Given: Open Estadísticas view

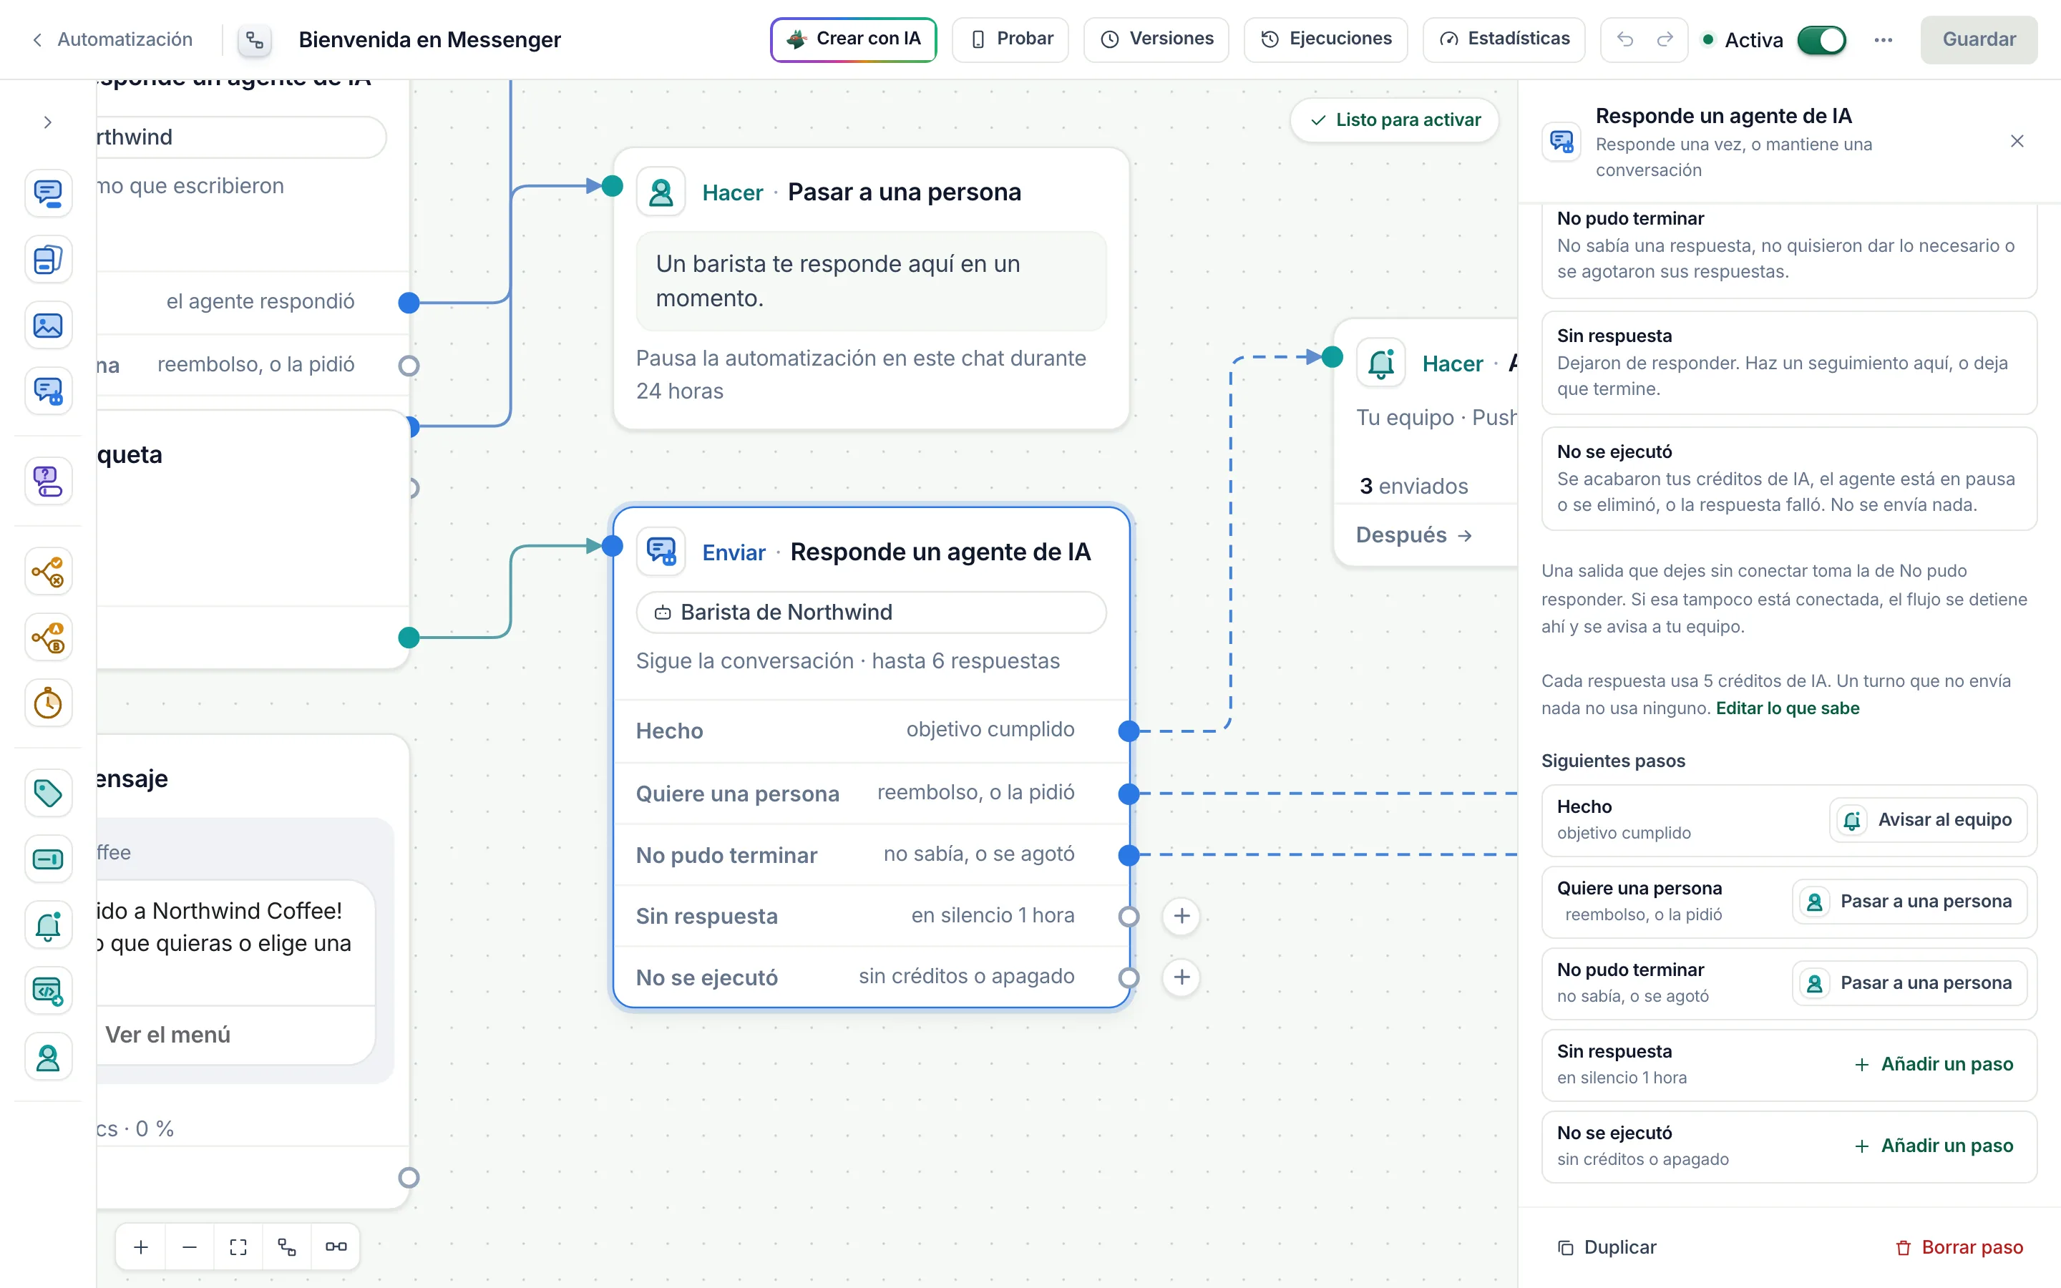Looking at the screenshot, I should (x=1503, y=39).
